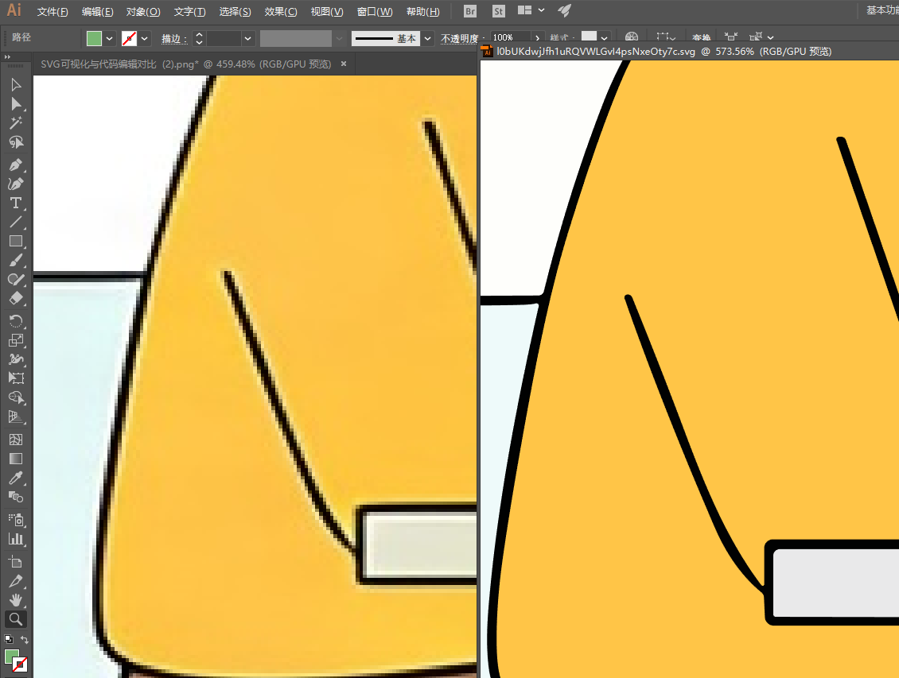Screen dimensions: 899x678
Task: Select the Symbol Sprayer tool
Action: pyautogui.click(x=16, y=520)
